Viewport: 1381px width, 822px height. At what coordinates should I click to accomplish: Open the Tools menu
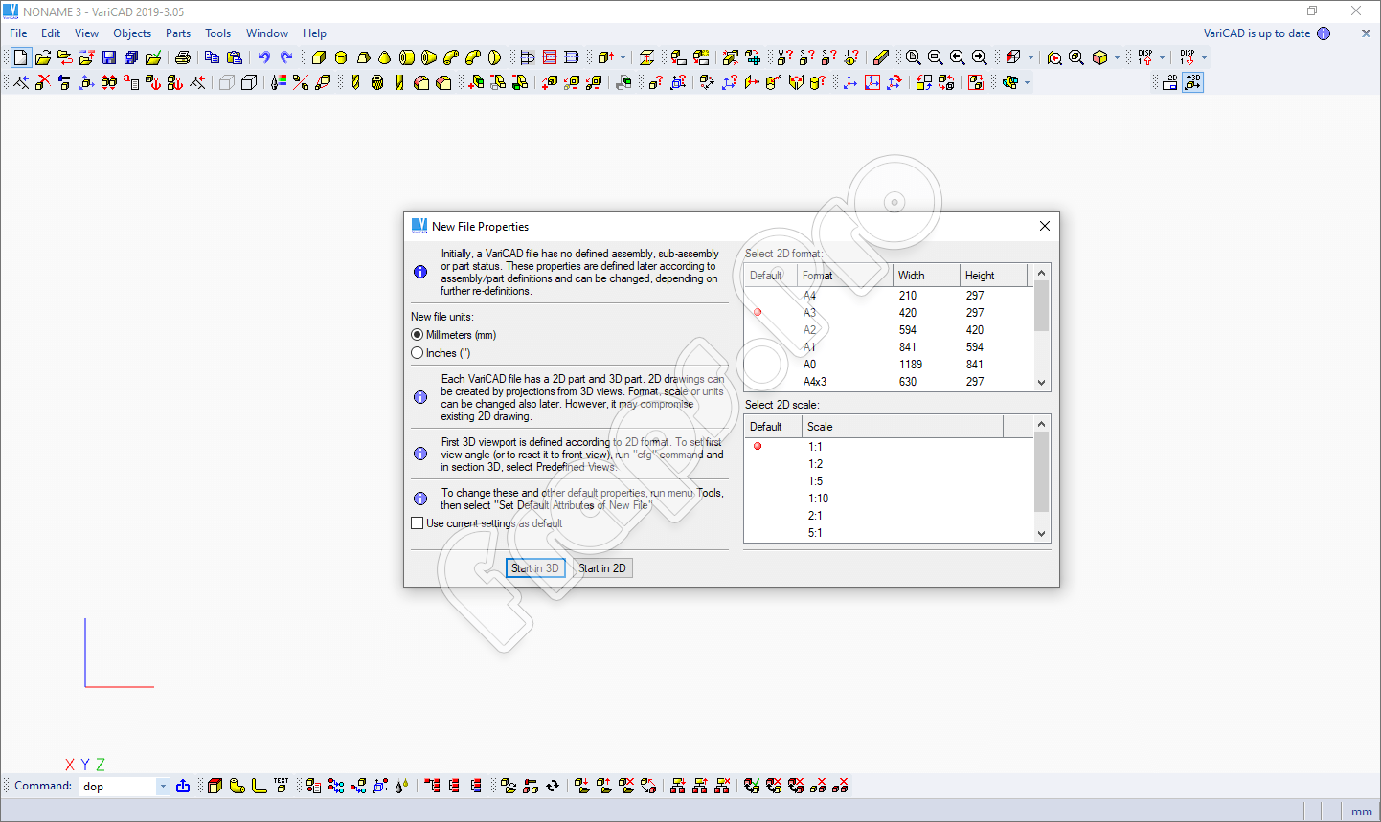(x=217, y=33)
